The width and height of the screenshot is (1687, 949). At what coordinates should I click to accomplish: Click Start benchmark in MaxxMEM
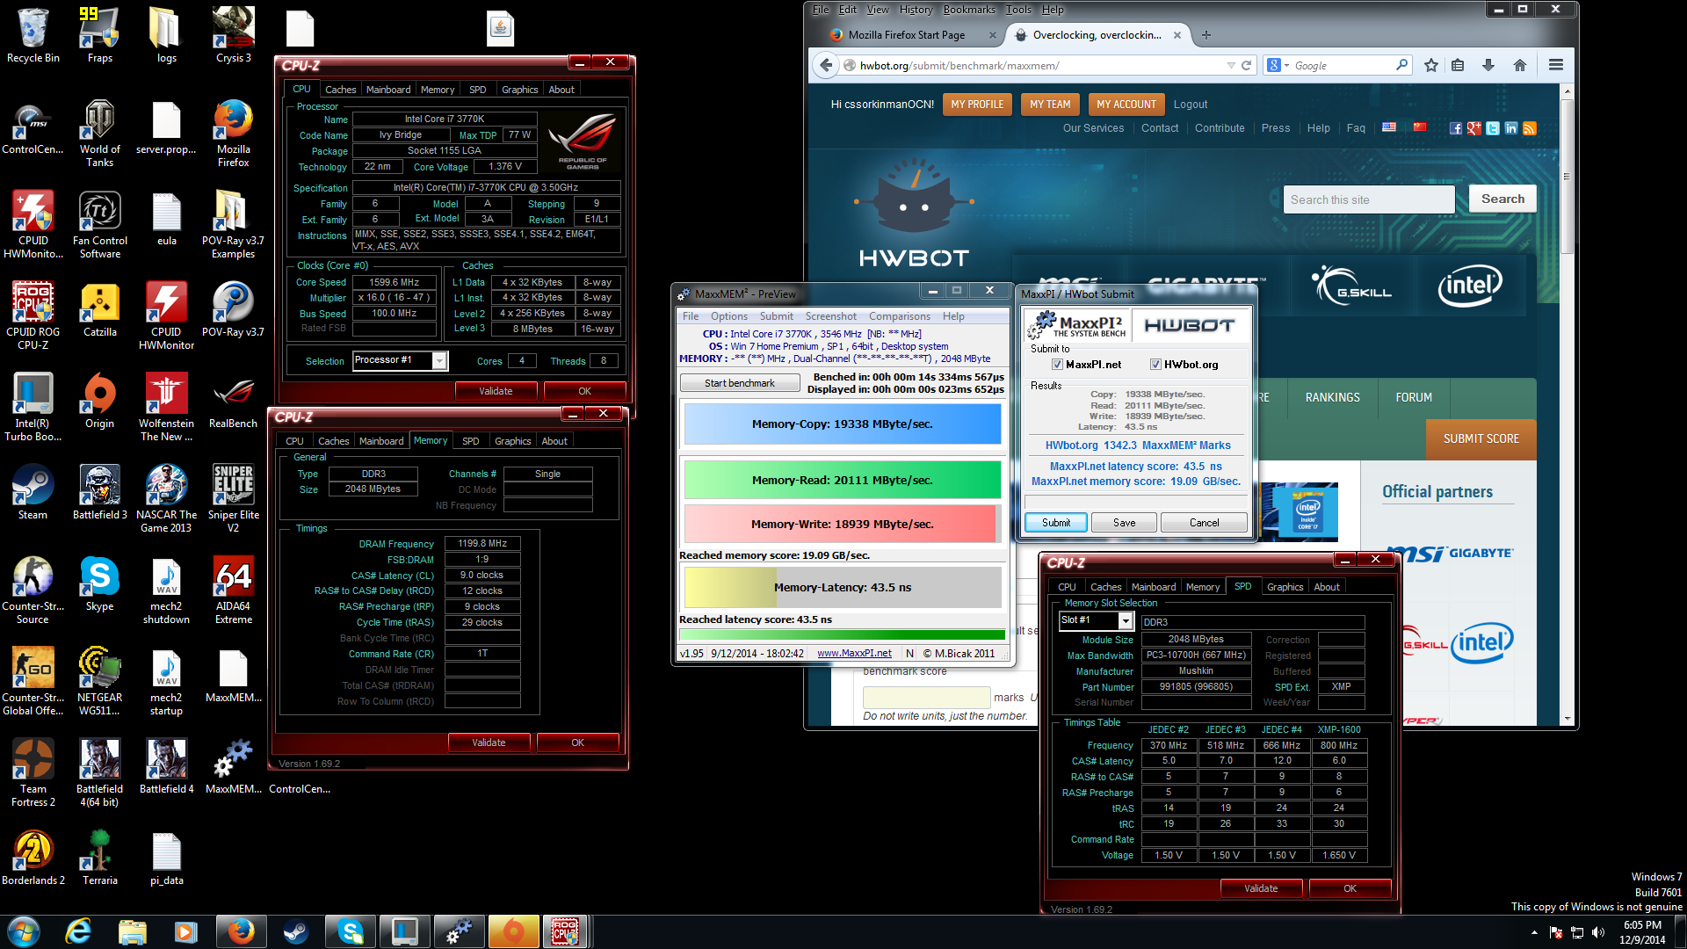(x=740, y=383)
